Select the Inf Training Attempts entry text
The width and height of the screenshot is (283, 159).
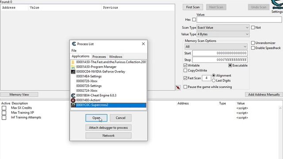point(26,117)
